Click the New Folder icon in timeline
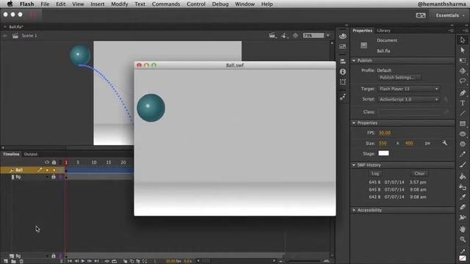The height and width of the screenshot is (264, 470). (13, 261)
